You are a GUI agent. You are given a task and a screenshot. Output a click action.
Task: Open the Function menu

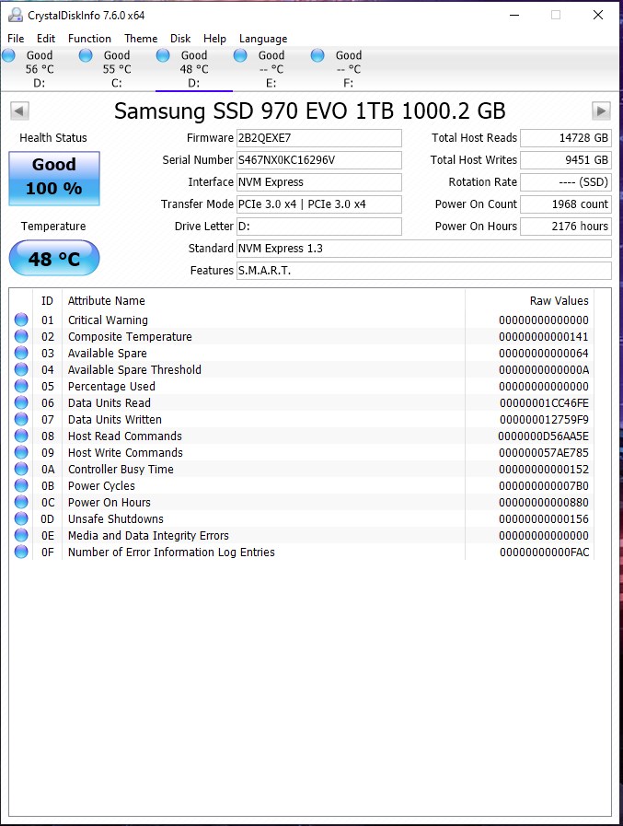(89, 39)
